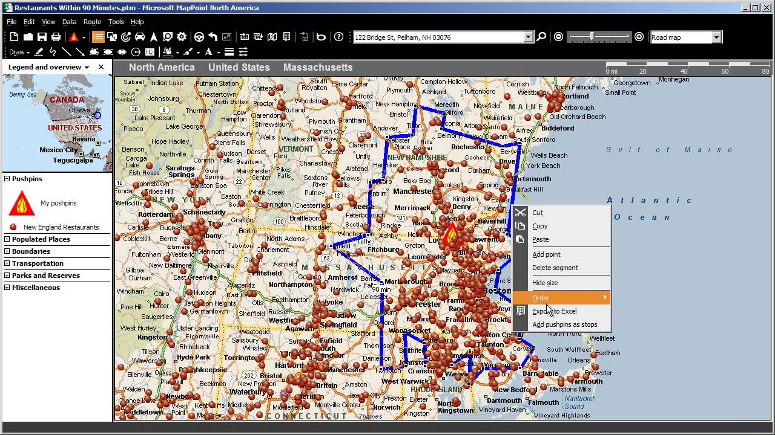Click the navigation arrow icon in toolbar
The width and height of the screenshot is (775, 435).
point(154,37)
